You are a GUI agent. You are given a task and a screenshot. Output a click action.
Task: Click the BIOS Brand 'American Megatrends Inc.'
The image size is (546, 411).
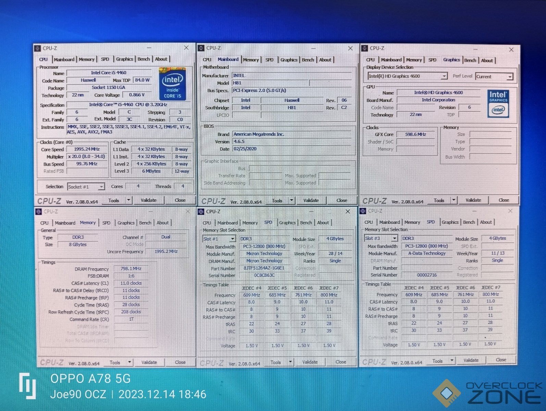click(292, 134)
